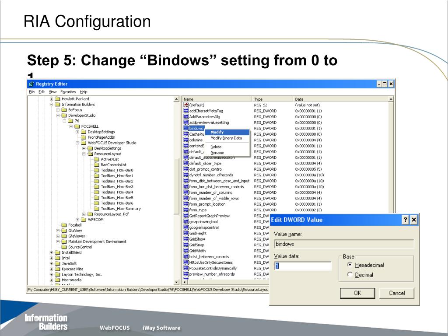
Task: Open the Registry Editor title bar icon
Action: tap(31, 84)
